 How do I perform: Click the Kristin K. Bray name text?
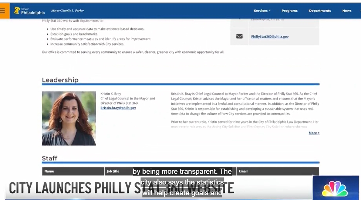(x=111, y=94)
